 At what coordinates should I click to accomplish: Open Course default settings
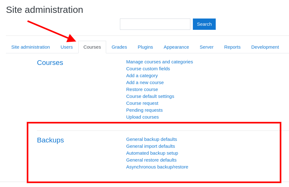coord(150,96)
